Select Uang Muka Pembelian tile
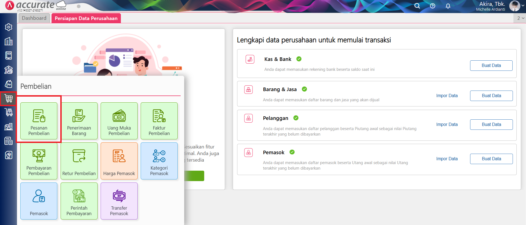The width and height of the screenshot is (526, 225). [x=119, y=121]
